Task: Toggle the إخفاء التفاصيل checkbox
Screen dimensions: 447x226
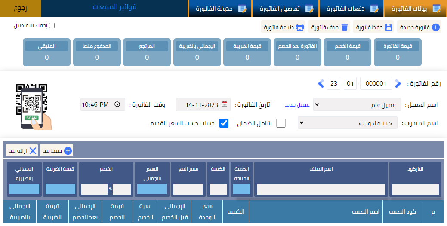Action: [52, 26]
